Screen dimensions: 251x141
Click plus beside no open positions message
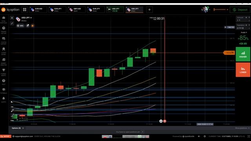click(143, 132)
